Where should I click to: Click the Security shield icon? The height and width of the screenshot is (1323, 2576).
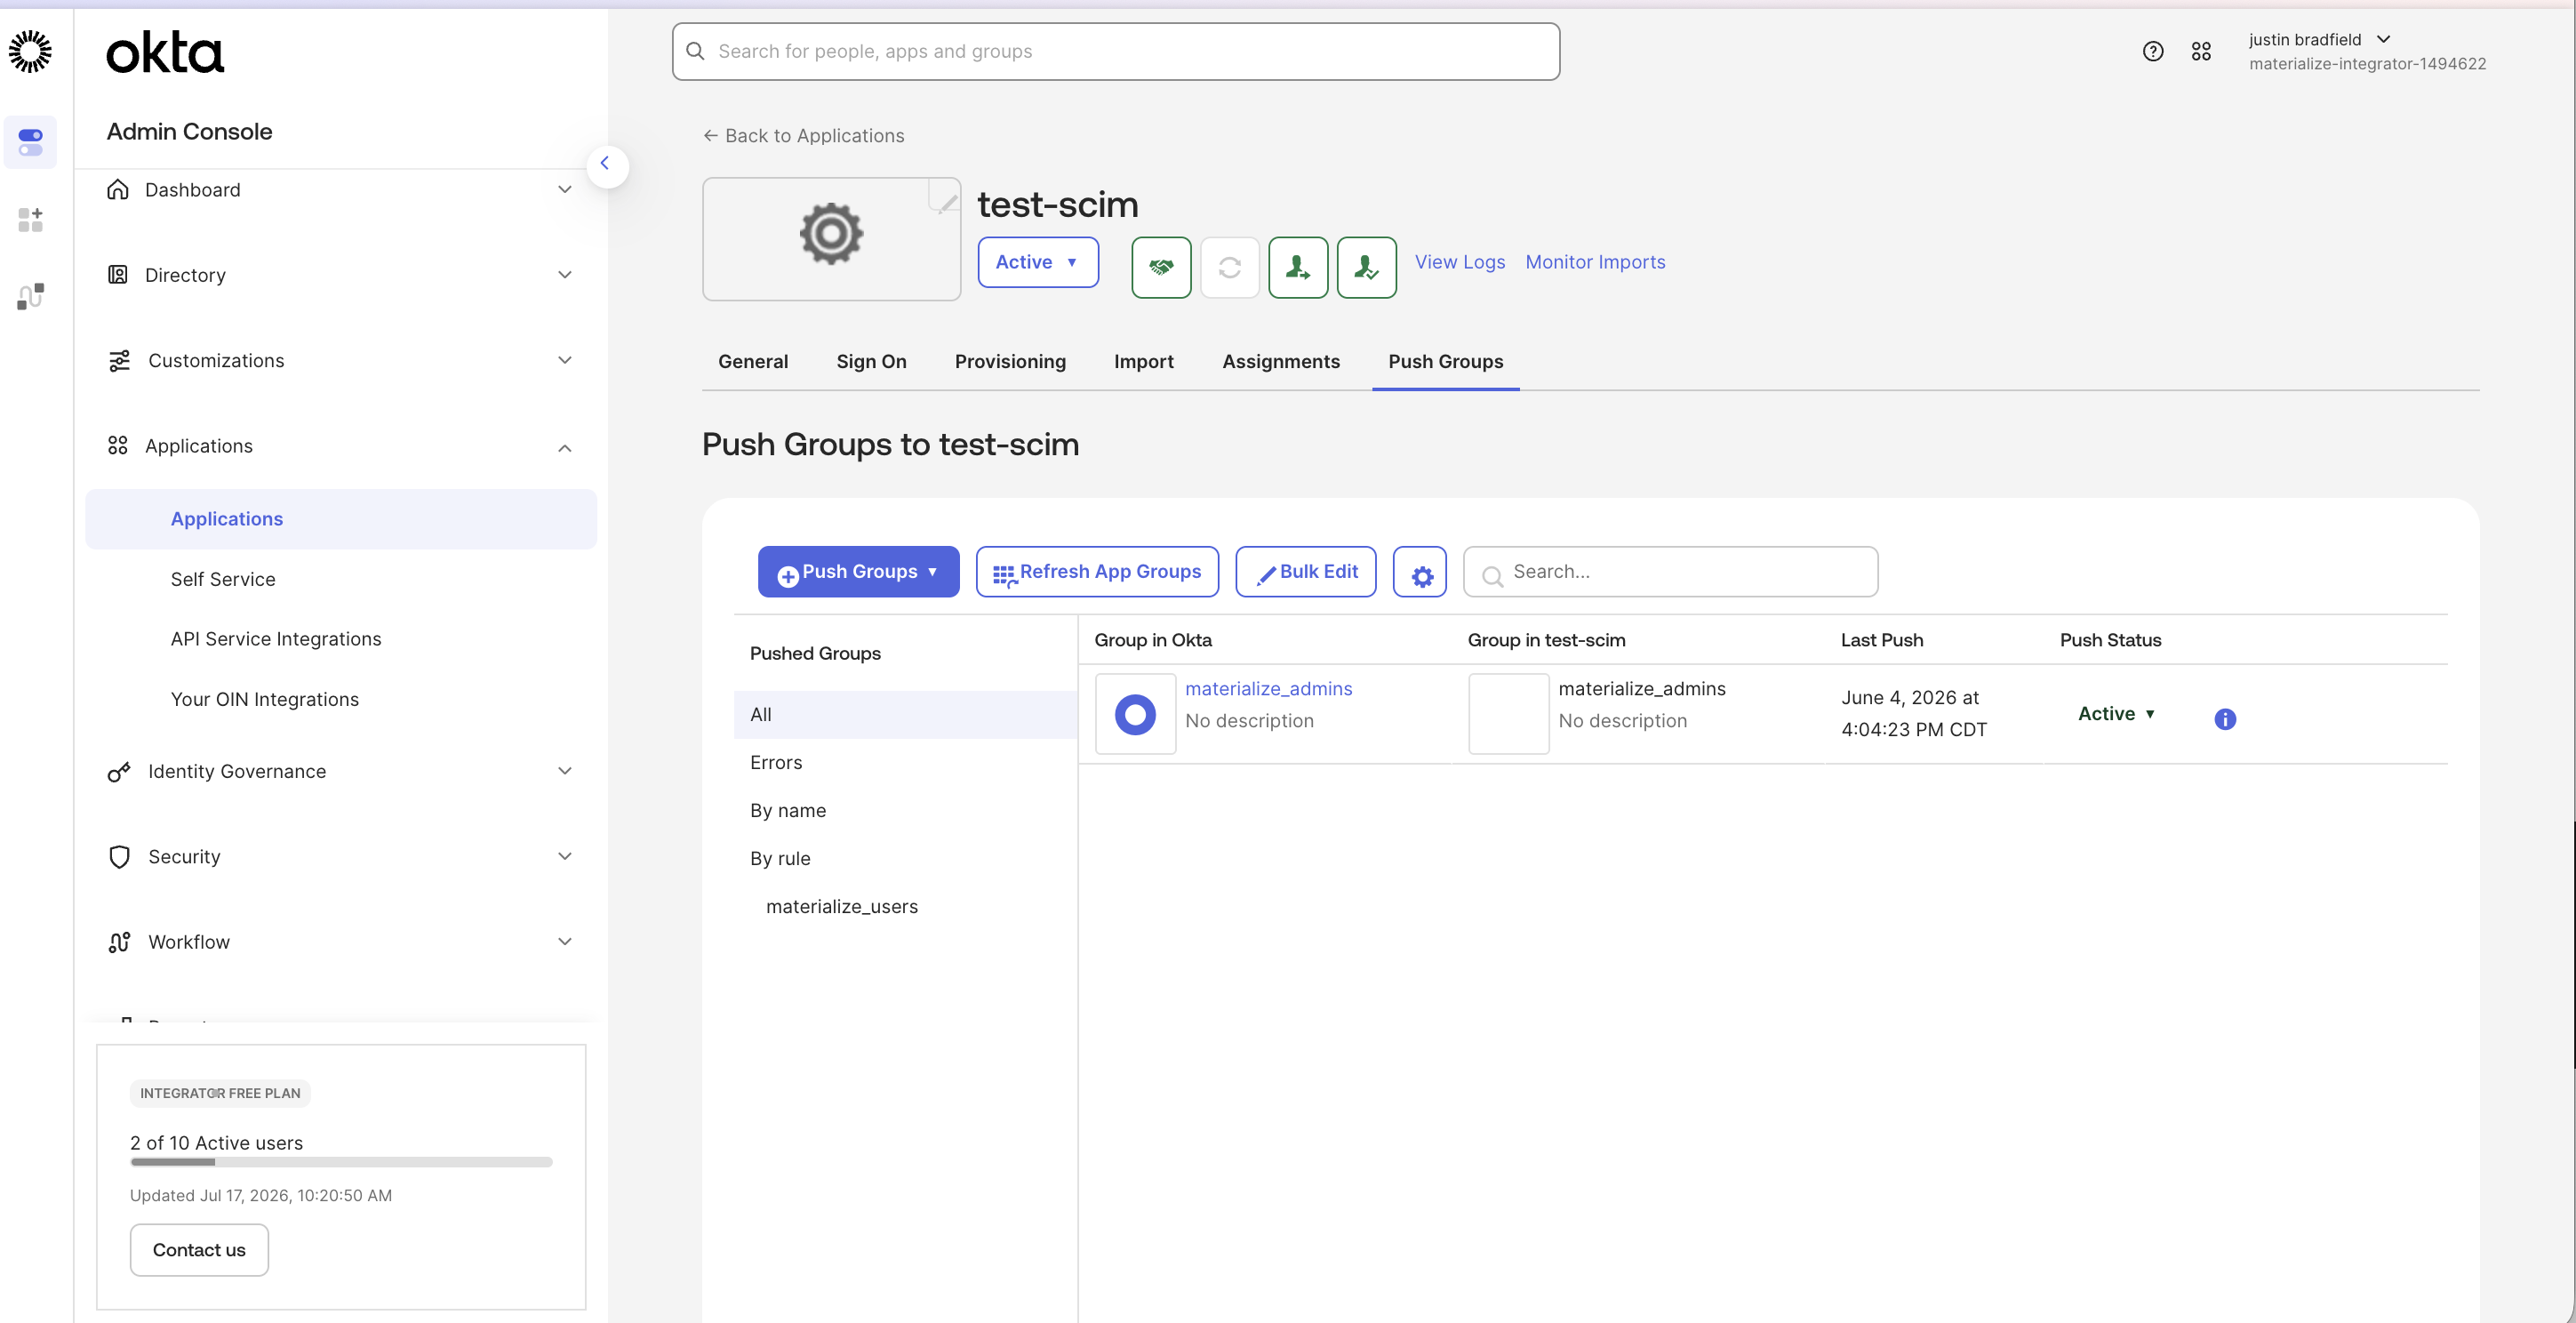click(x=119, y=857)
